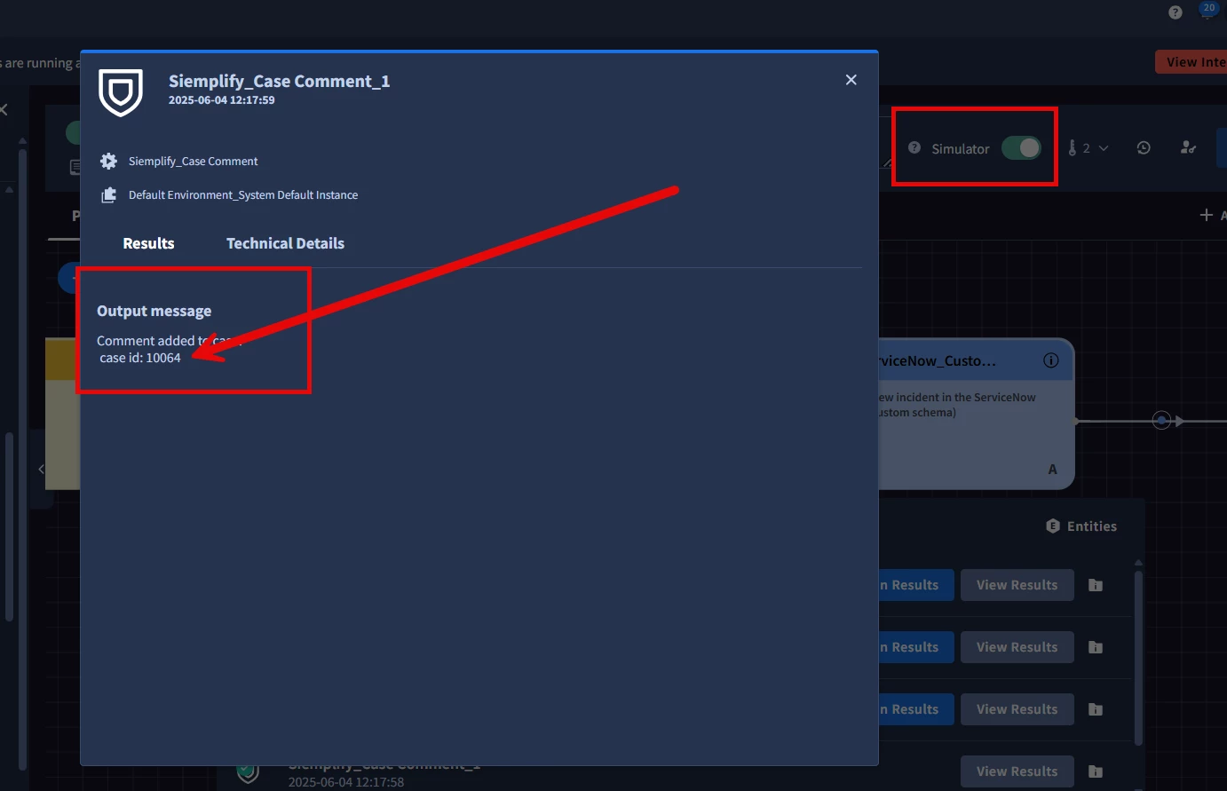Viewport: 1227px width, 791px height.
Task: Click View Results in the third row
Action: [1017, 709]
